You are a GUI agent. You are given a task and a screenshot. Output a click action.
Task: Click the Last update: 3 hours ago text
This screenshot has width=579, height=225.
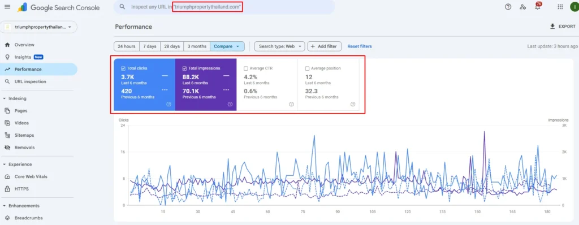[552, 46]
